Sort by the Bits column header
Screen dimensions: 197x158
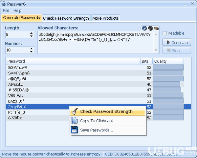(146, 61)
